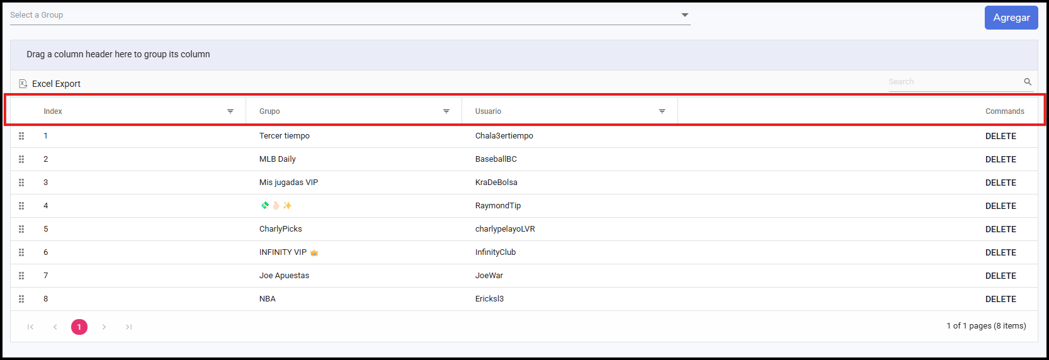Delete the NBA row
Image resolution: width=1049 pixels, height=360 pixels.
pos(1001,299)
